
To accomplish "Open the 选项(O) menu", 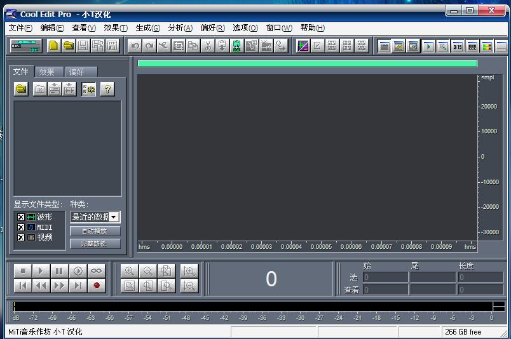I will tap(245, 28).
